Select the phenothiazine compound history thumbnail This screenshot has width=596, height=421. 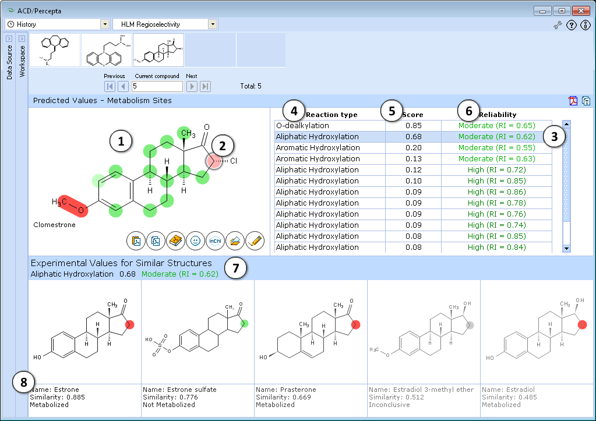[107, 50]
